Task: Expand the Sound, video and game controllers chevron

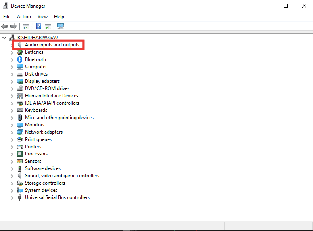Action: 12,176
